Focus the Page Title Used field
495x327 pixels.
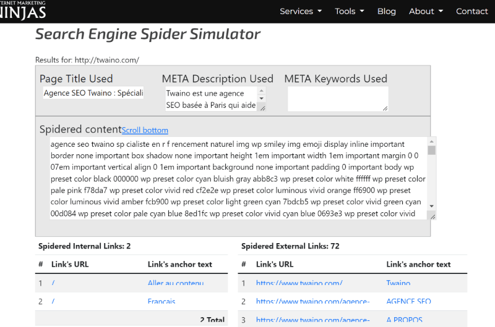coord(93,93)
